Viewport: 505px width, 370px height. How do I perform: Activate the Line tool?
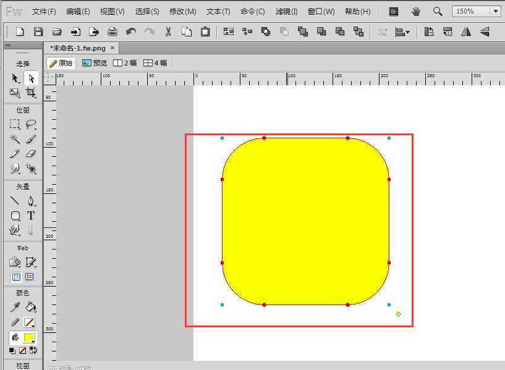pyautogui.click(x=15, y=201)
